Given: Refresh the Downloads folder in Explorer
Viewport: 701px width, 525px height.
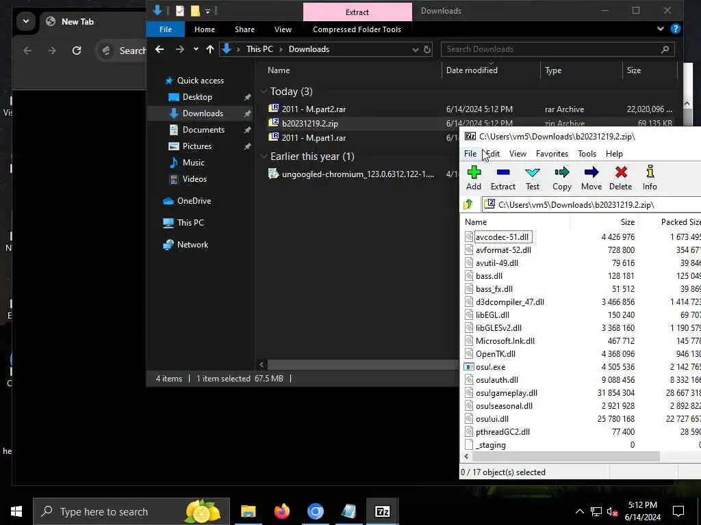Looking at the screenshot, I should click(427, 49).
